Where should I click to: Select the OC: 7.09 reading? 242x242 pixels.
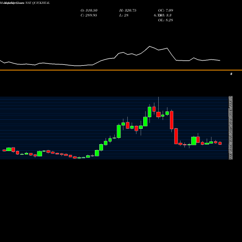point(166,11)
